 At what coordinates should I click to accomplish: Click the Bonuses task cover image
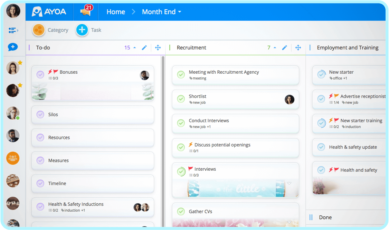[93, 91]
